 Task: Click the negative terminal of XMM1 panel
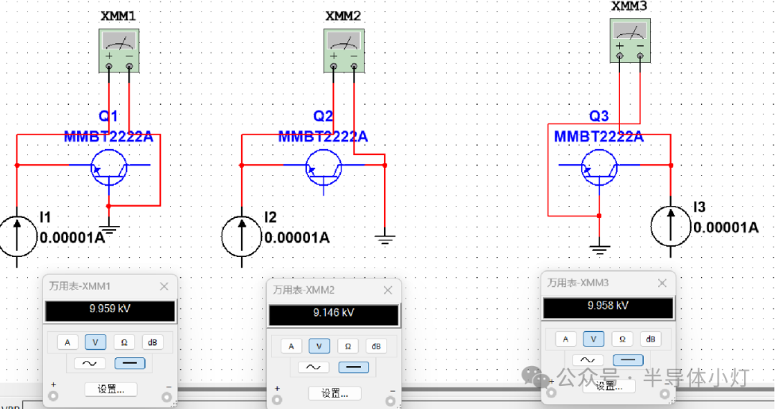click(167, 397)
